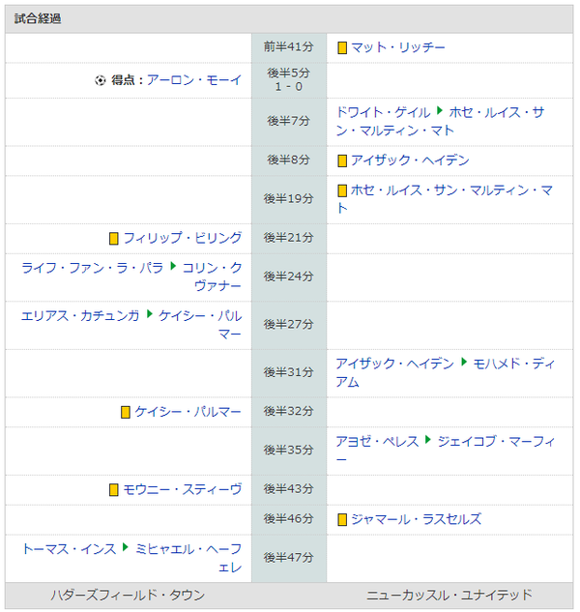Select the 後半47分 time cell
The image size is (580, 612).
click(289, 559)
